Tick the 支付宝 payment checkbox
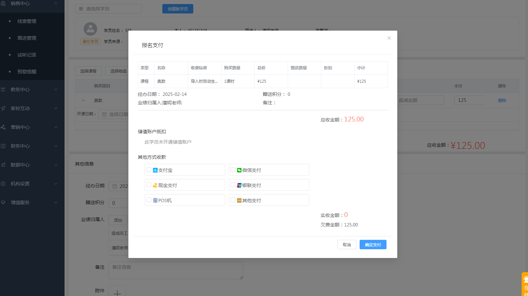Image resolution: width=528 pixels, height=296 pixels. pos(149,170)
